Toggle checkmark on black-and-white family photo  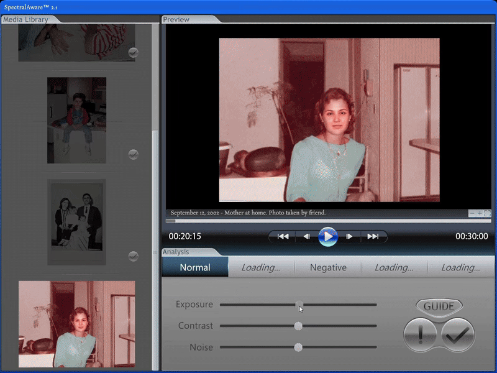[x=133, y=256]
